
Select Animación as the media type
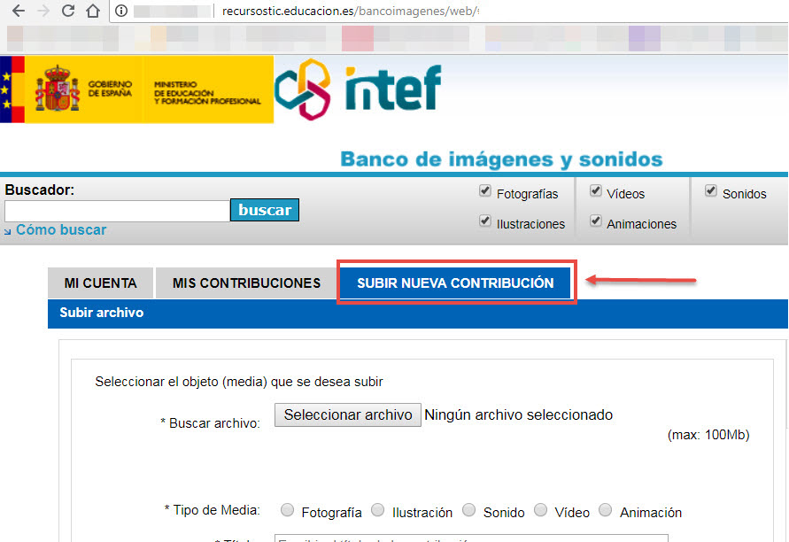coord(605,510)
